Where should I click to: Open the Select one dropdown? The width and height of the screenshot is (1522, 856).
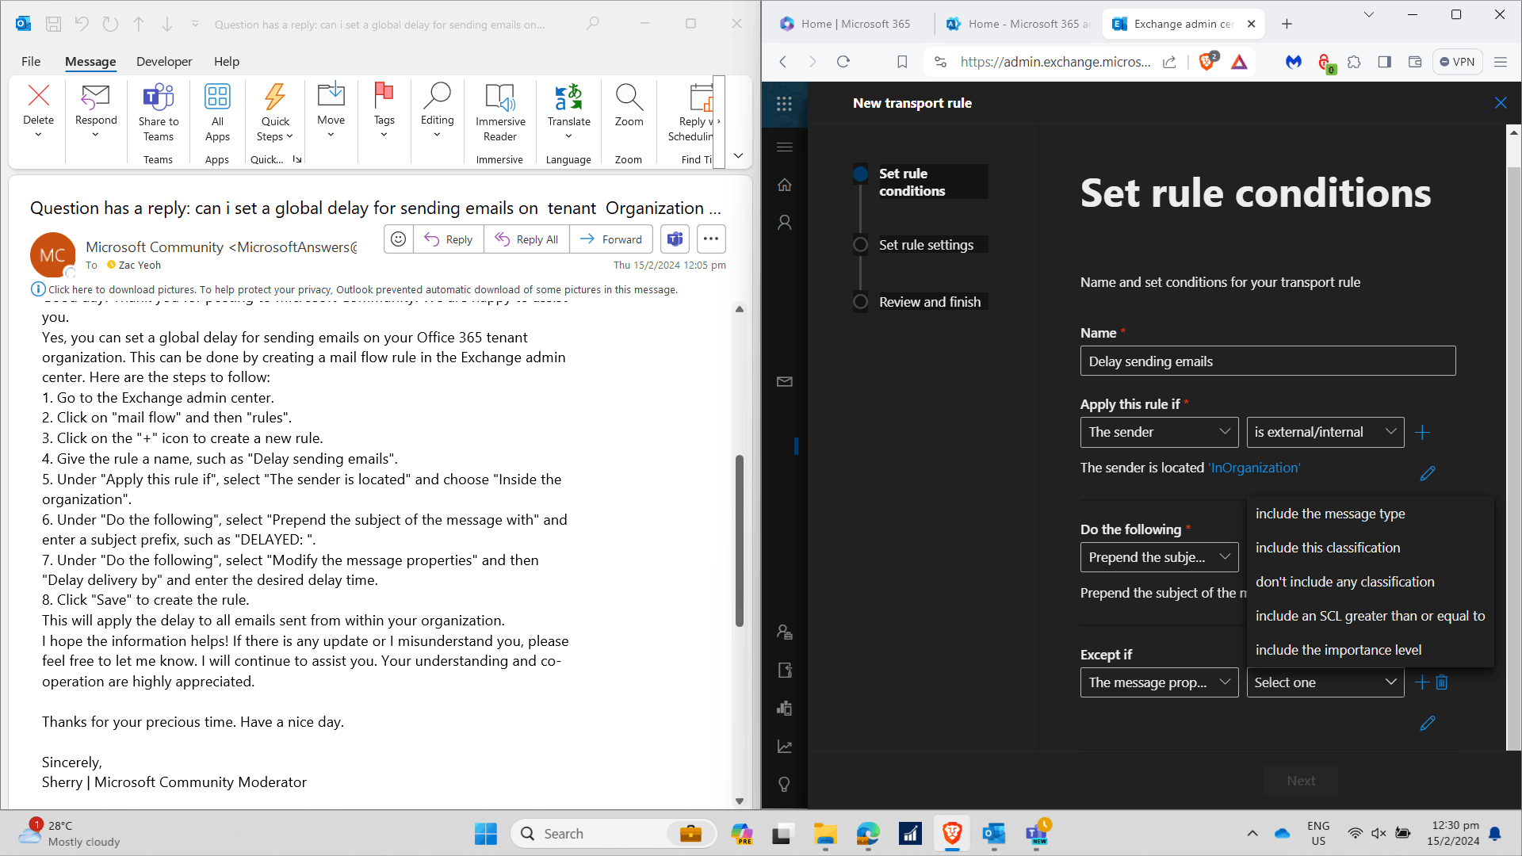[x=1325, y=682]
